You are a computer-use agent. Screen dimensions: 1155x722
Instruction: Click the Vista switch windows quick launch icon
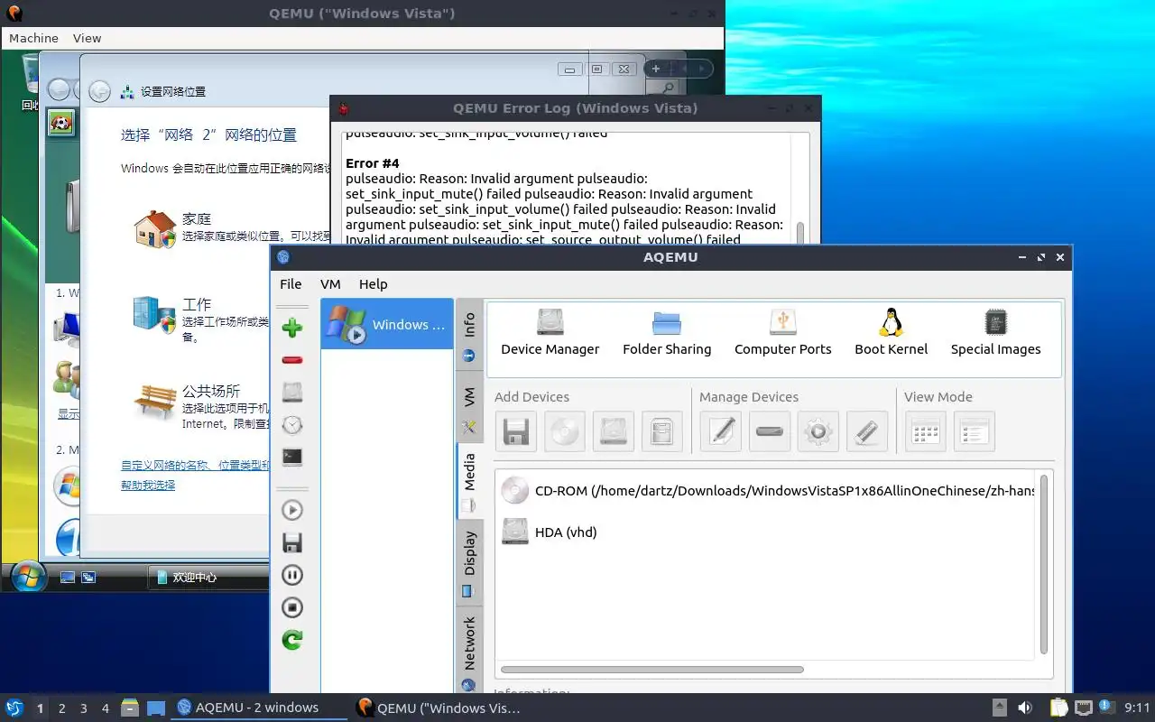(88, 577)
